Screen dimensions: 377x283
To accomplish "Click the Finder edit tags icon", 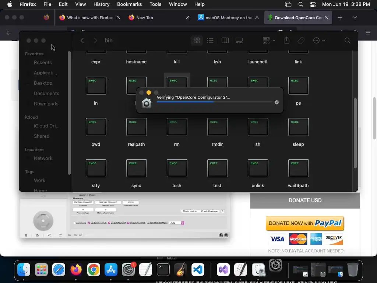I will pyautogui.click(x=301, y=41).
